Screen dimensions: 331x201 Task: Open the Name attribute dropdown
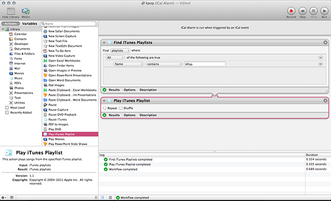[129, 64]
